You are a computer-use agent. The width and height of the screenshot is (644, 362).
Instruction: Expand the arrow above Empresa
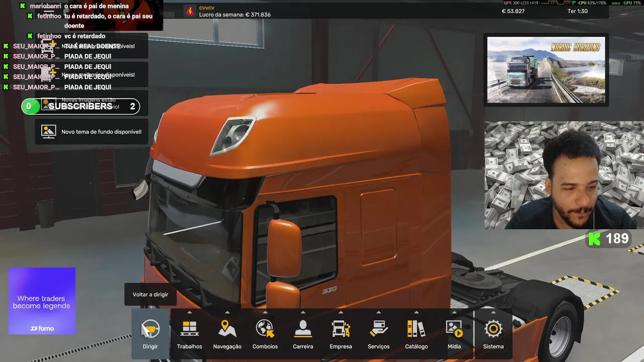coord(341,312)
